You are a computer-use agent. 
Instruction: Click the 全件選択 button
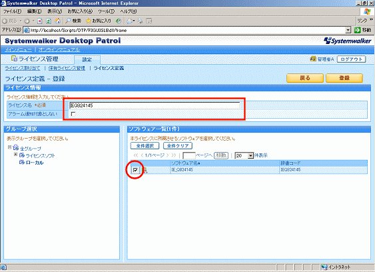[x=145, y=145]
